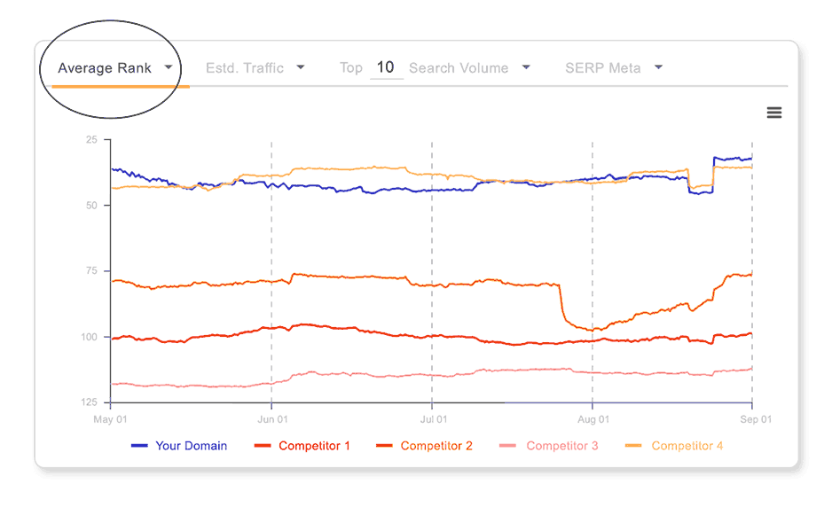
Task: Switch to the Estd. Traffic tab
Action: coord(247,67)
